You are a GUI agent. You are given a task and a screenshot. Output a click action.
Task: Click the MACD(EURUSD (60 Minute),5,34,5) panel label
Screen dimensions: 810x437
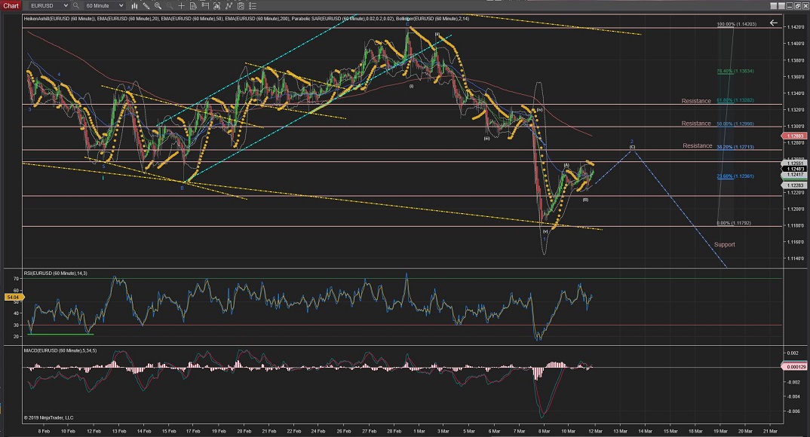pyautogui.click(x=60, y=351)
